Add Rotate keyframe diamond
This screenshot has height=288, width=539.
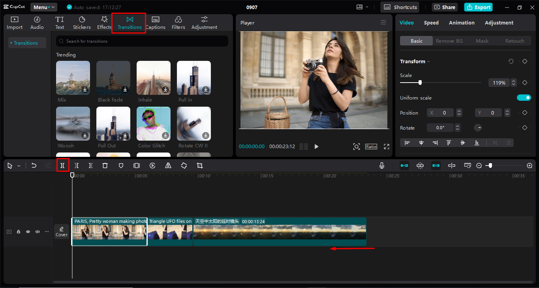click(x=525, y=128)
